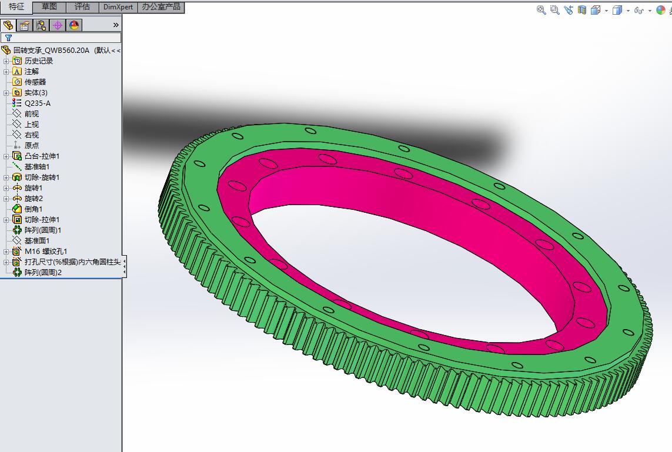Click in the feature tree filter field
The height and width of the screenshot is (452, 672).
click(x=61, y=38)
